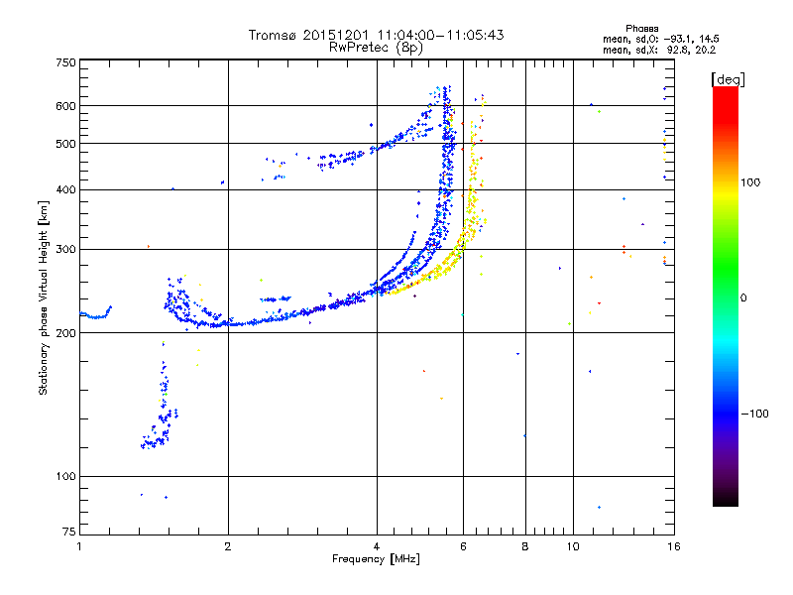This screenshot has width=793, height=595.
Task: Click the y-axis tick label '200'
Action: (x=65, y=333)
